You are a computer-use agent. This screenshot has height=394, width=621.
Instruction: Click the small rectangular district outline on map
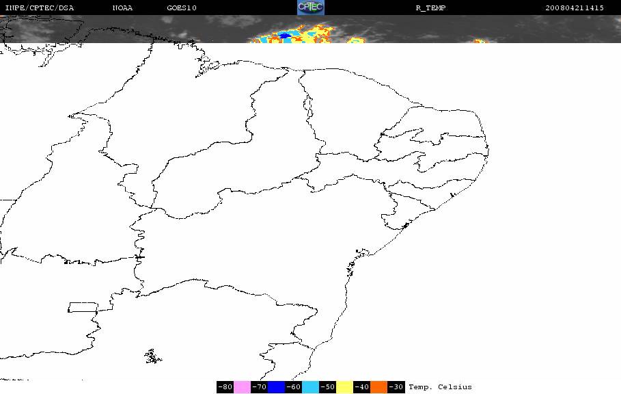(x=83, y=307)
